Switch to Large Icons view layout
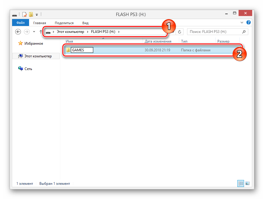Screen dimensions: 264x199 pyautogui.click(x=247, y=183)
